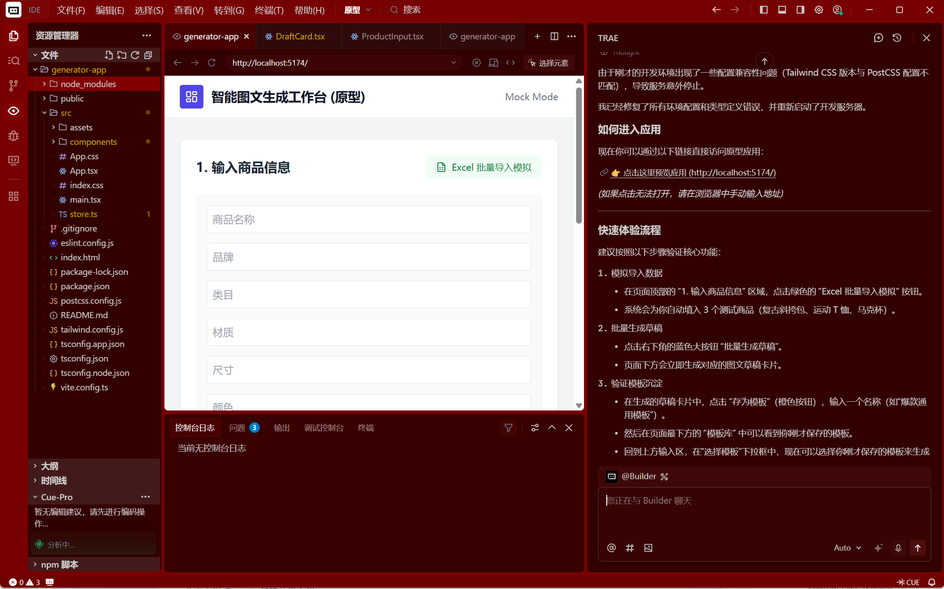Start a new chat in the TRAE panel

(878, 38)
